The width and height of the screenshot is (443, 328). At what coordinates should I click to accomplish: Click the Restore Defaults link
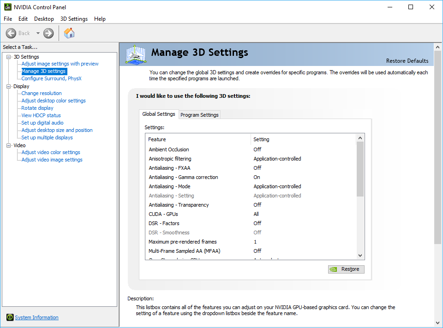click(407, 61)
